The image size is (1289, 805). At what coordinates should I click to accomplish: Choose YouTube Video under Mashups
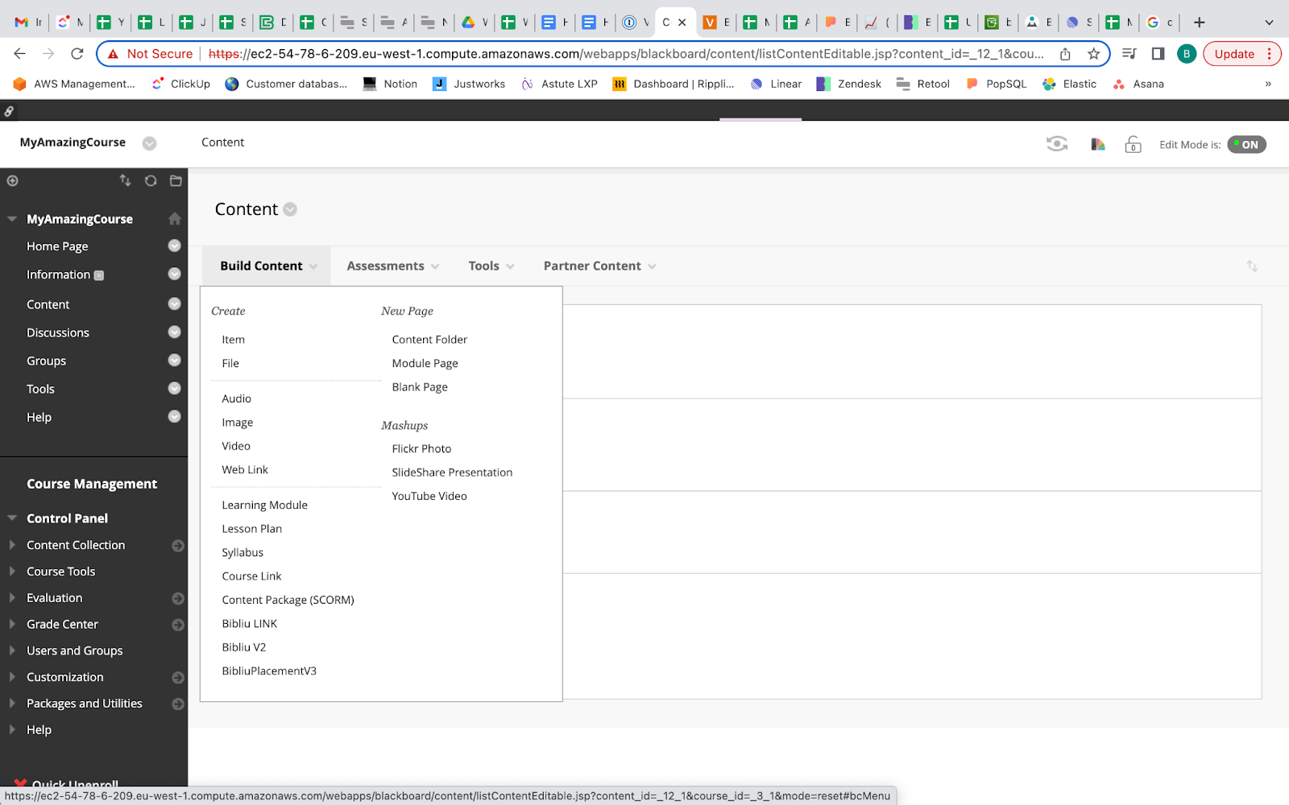coord(429,497)
